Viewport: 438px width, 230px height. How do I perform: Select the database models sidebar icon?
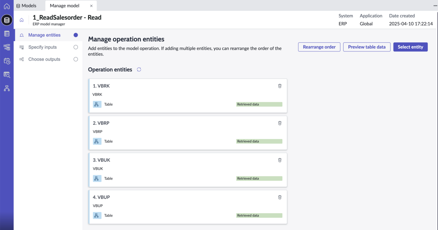pos(7,20)
